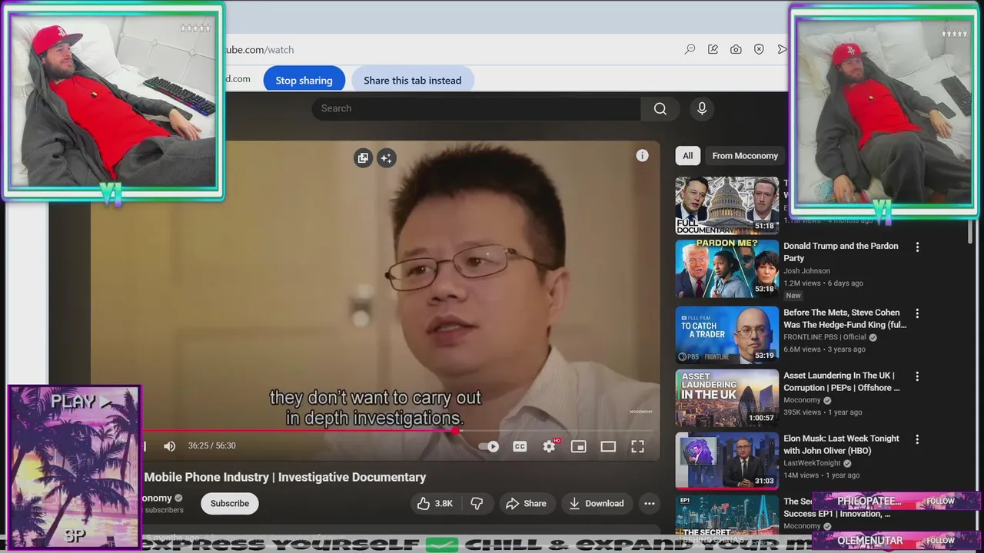Click the info card icon on video
984x553 pixels.
click(642, 156)
